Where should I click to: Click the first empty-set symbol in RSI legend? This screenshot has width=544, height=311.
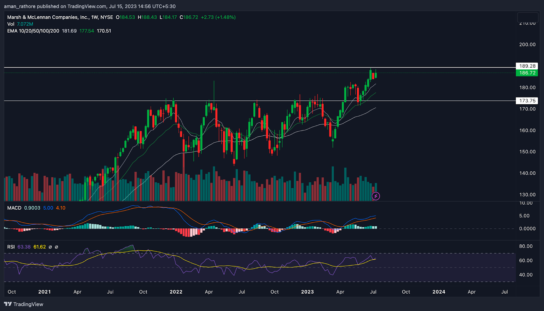(50, 247)
